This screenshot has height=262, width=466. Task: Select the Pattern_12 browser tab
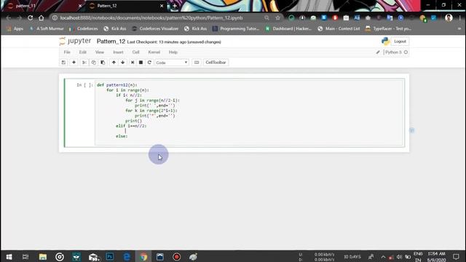[x=126, y=6]
